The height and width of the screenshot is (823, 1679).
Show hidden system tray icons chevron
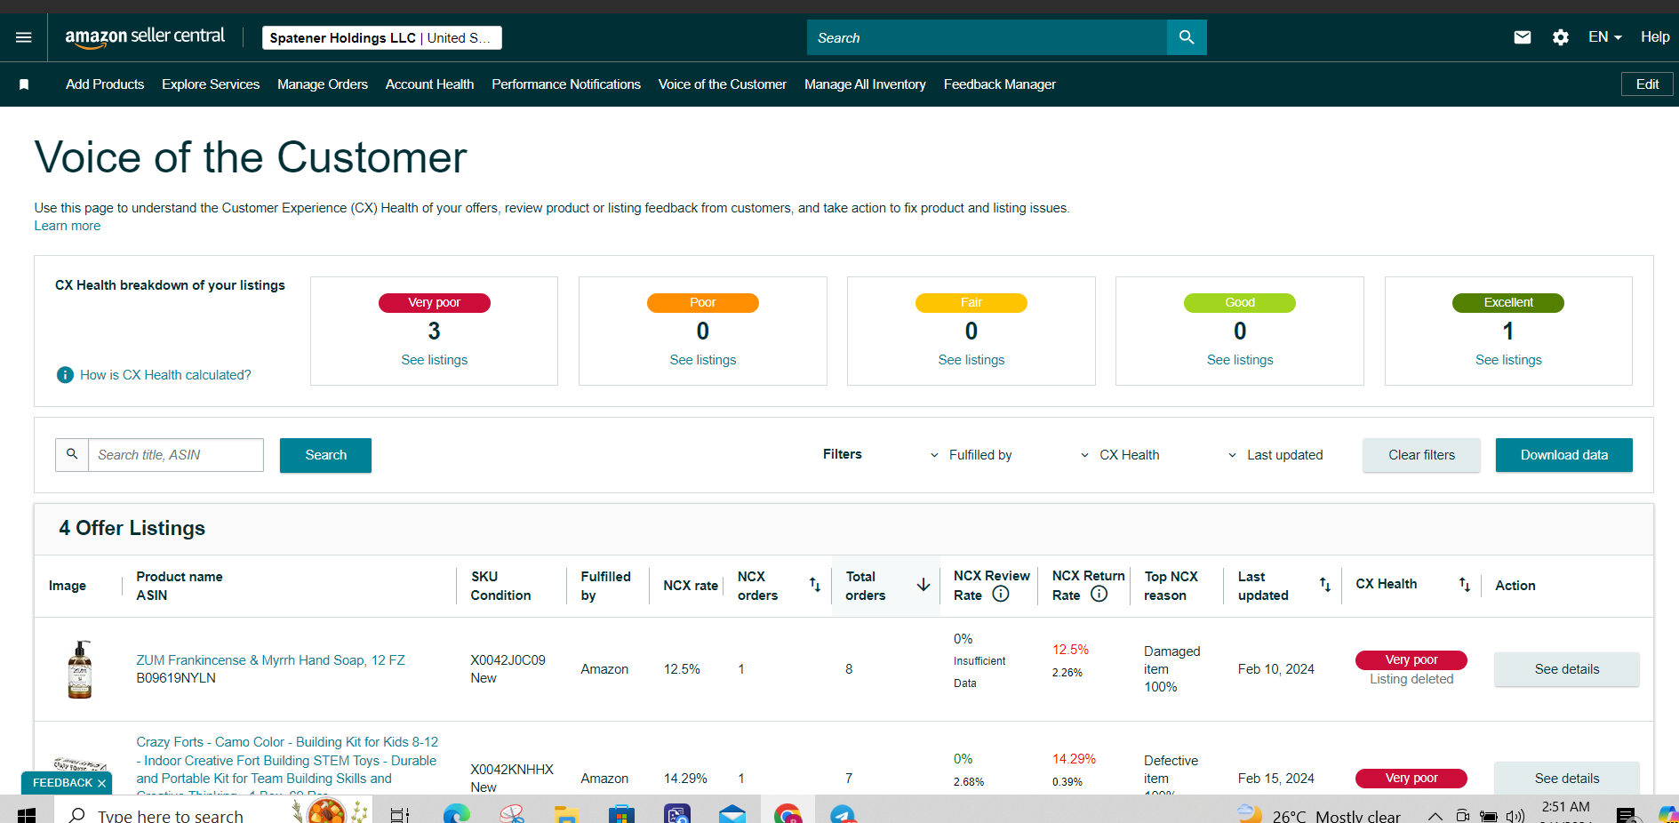(1435, 816)
